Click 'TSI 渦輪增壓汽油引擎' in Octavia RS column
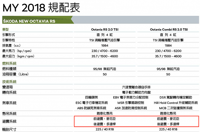The width and height of the screenshot is (200, 132). pos(105,40)
